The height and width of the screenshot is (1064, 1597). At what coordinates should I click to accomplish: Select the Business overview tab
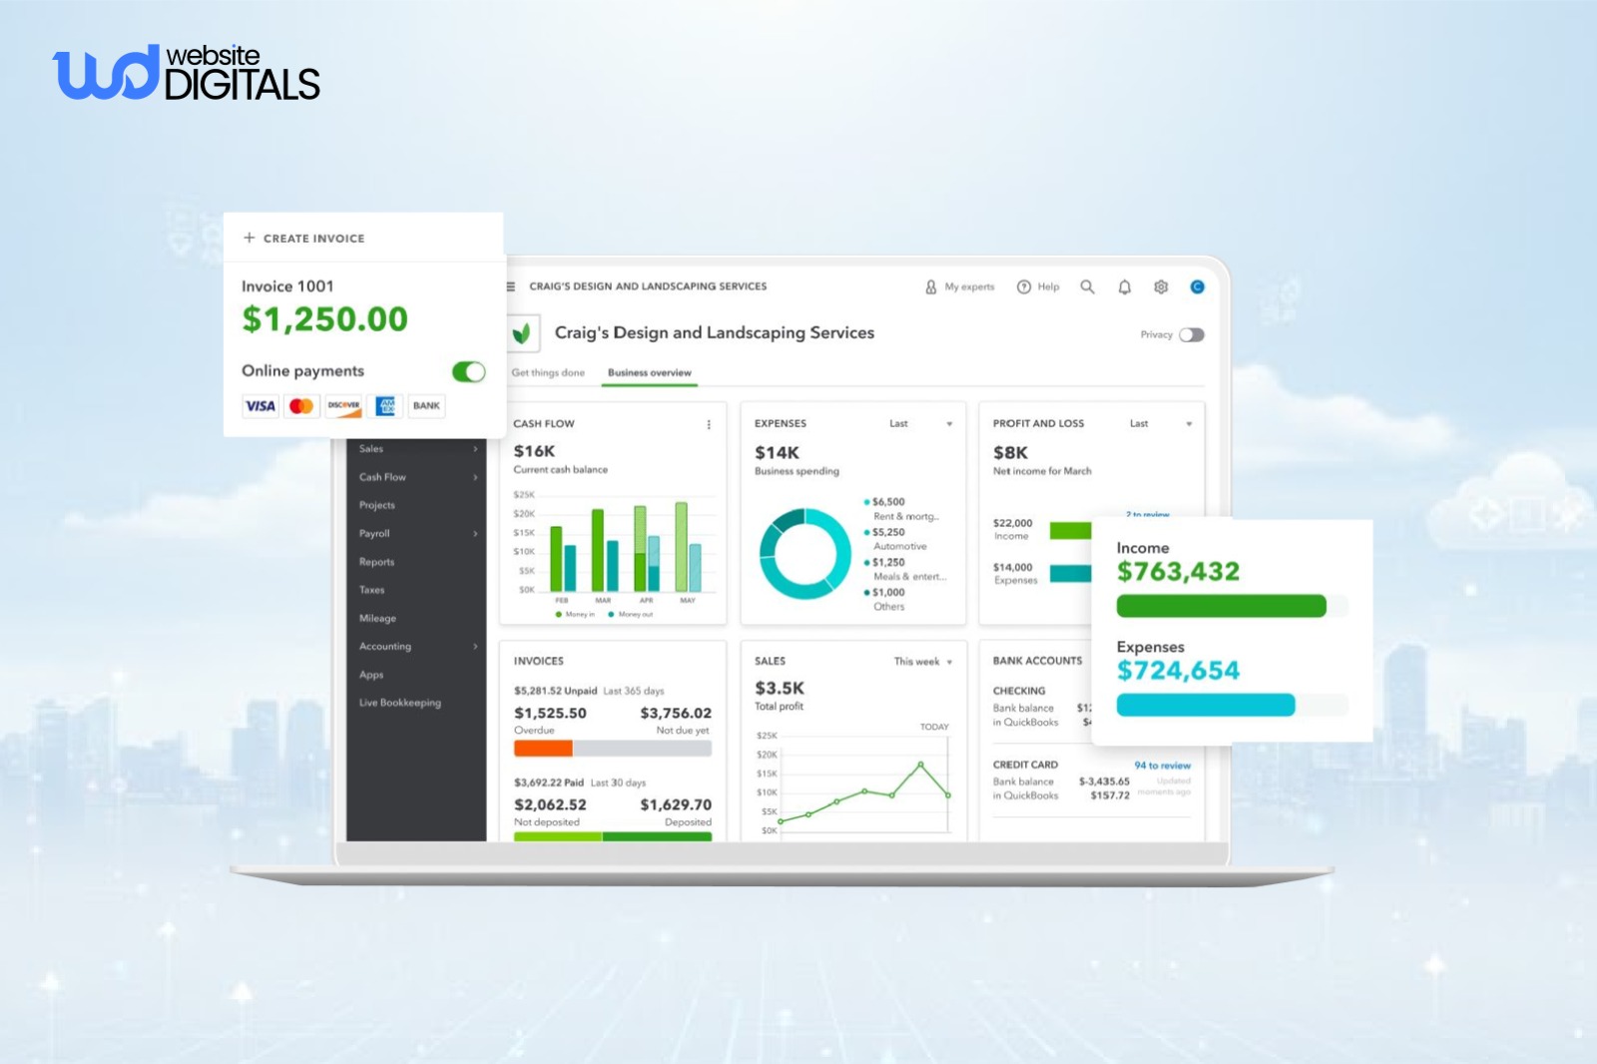point(649,373)
